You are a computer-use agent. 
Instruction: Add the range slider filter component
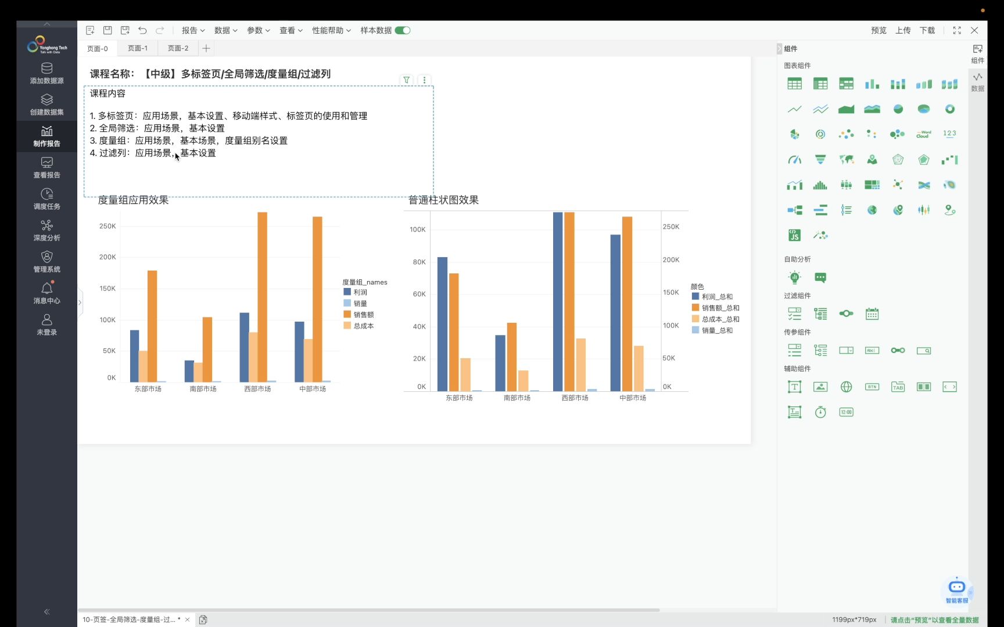click(846, 314)
